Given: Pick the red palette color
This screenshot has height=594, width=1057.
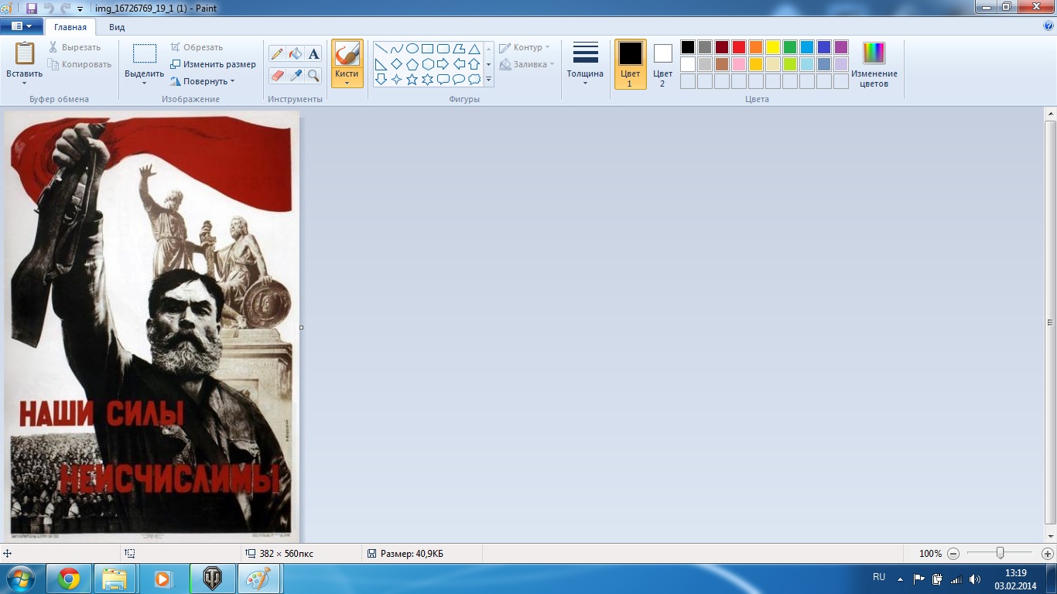Looking at the screenshot, I should pyautogui.click(x=739, y=47).
